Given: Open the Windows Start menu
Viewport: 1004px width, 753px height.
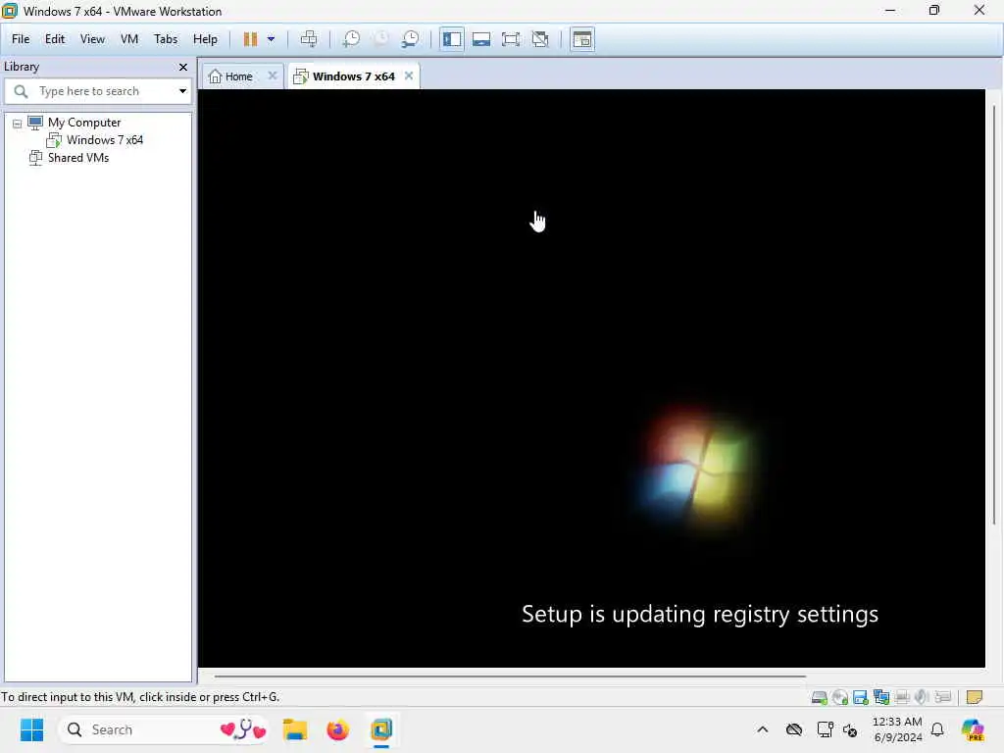Looking at the screenshot, I should pyautogui.click(x=31, y=729).
